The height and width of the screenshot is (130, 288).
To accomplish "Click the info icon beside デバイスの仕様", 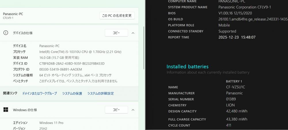I will [x=6, y=33].
